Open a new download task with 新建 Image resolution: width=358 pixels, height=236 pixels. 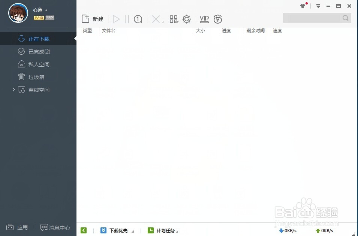coord(93,19)
